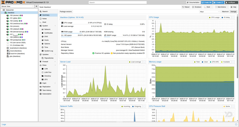
Task: Click the Repositories icon
Action: coord(43,58)
